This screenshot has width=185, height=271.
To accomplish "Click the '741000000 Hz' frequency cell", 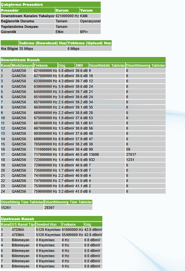I will 45,175.
